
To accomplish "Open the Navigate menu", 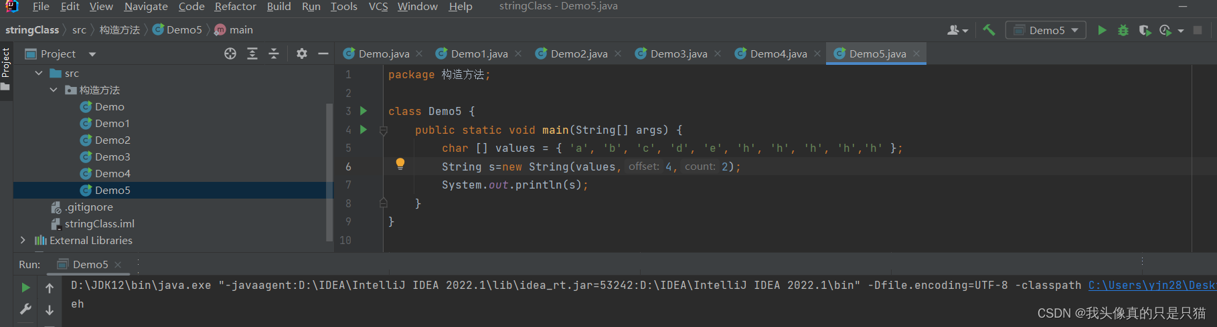I will [146, 7].
